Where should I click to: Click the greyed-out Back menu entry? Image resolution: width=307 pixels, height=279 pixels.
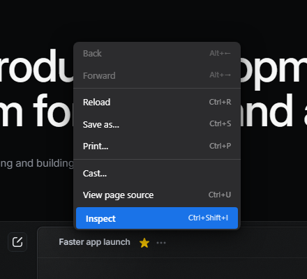point(157,54)
